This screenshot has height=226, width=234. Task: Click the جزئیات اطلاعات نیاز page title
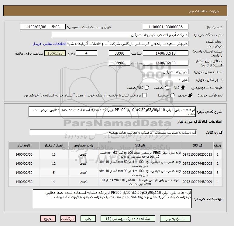pos(204,11)
